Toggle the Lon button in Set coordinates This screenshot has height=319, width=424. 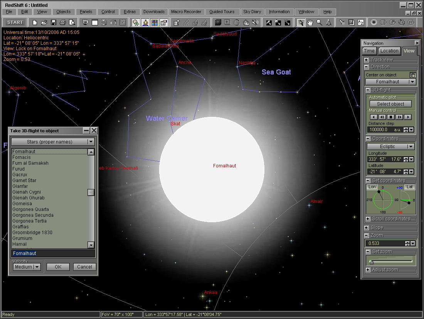tap(372, 187)
